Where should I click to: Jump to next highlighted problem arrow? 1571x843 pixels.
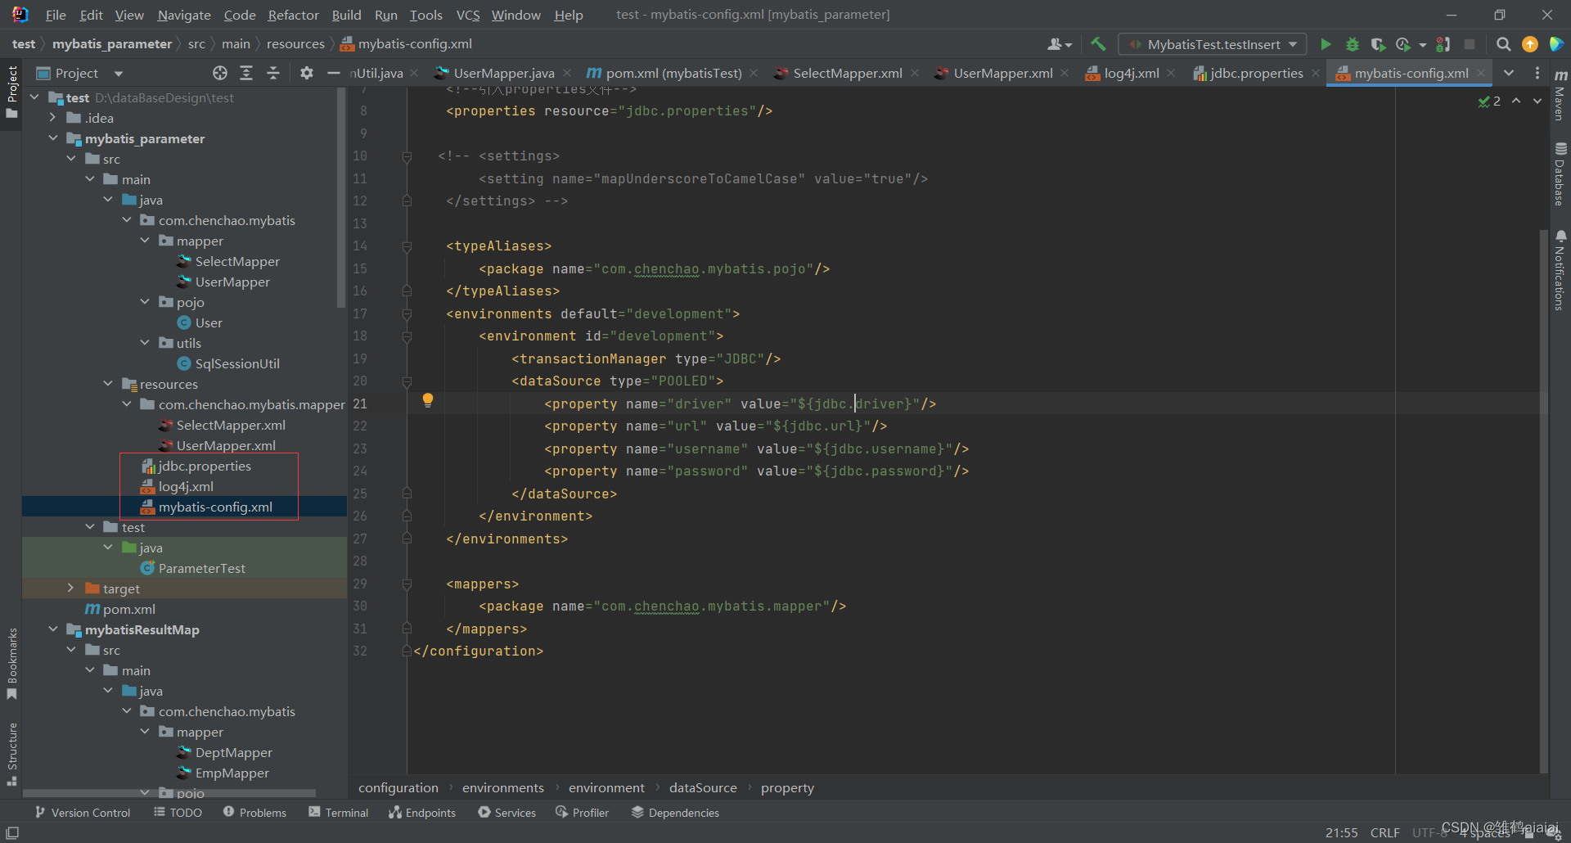(x=1537, y=101)
